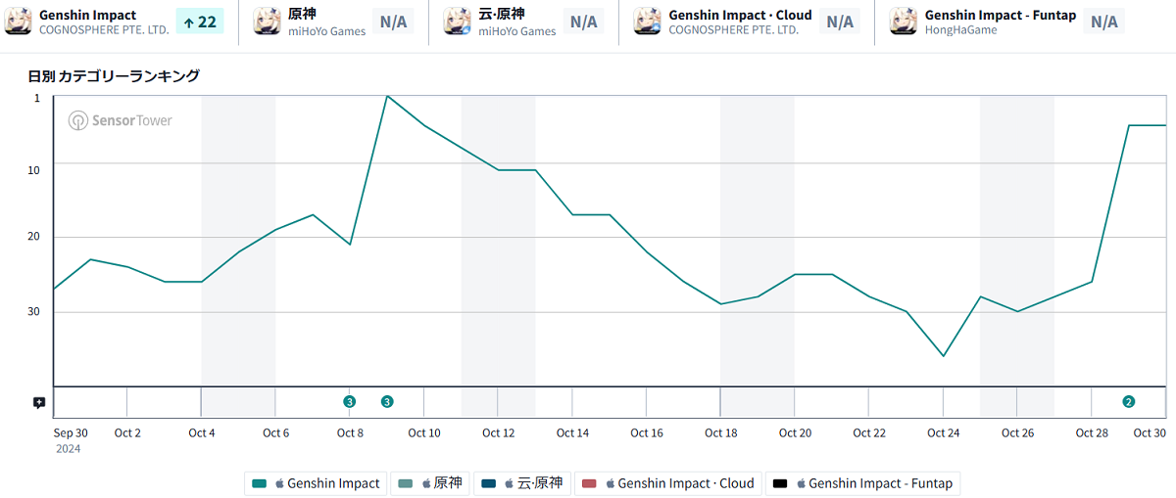Toggle the Genshin Impact legend series
Viewport: 1176px width, 498px height.
[316, 483]
